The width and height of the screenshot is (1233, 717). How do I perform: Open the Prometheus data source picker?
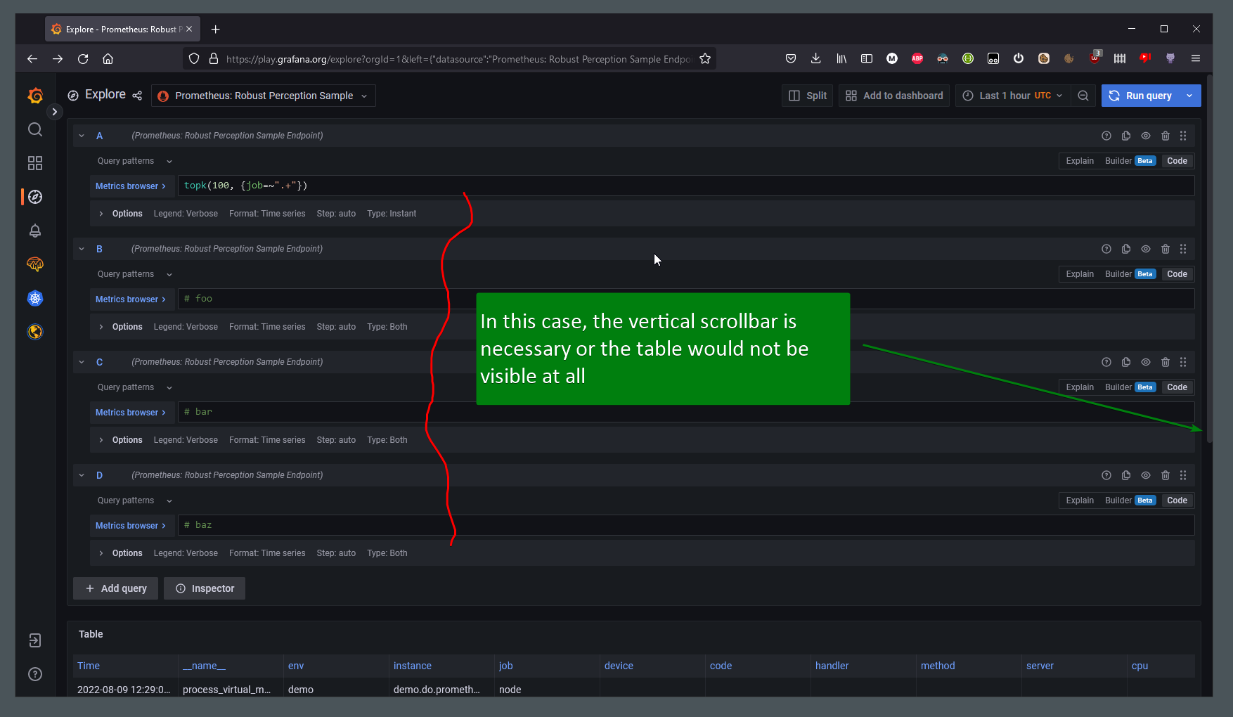pyautogui.click(x=263, y=95)
